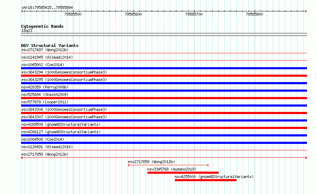Click the thin span line of esv2717659
317x194 pixels.
tap(168, 165)
